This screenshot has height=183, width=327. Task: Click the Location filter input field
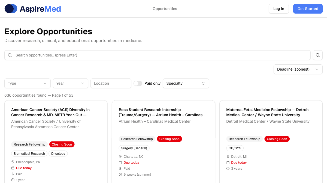[x=111, y=83]
